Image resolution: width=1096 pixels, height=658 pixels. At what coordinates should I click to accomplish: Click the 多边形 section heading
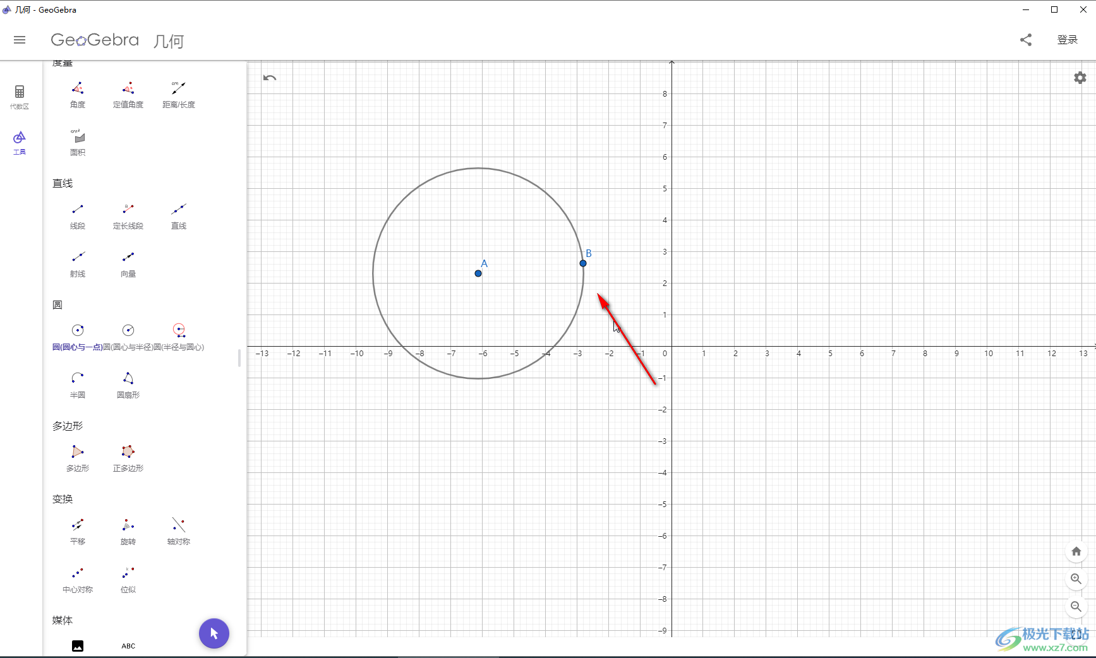click(x=68, y=426)
